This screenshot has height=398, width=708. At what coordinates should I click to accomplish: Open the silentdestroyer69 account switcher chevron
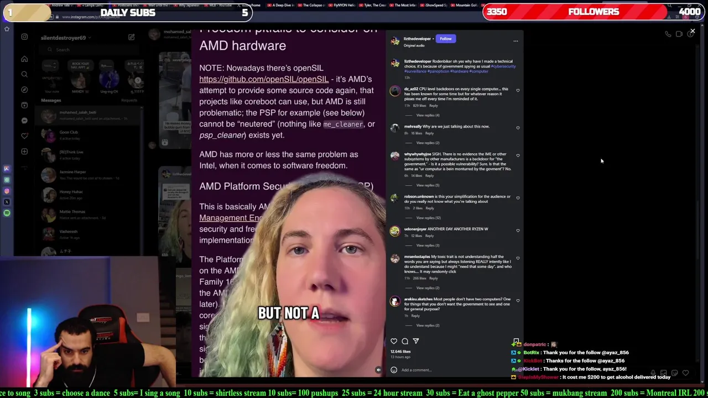tap(89, 38)
